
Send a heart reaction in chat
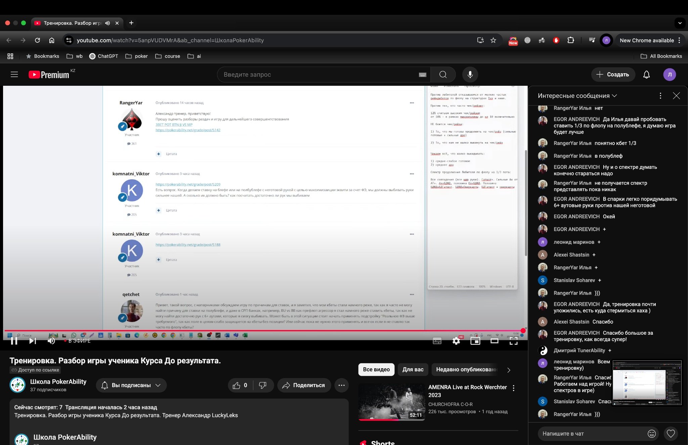(671, 434)
